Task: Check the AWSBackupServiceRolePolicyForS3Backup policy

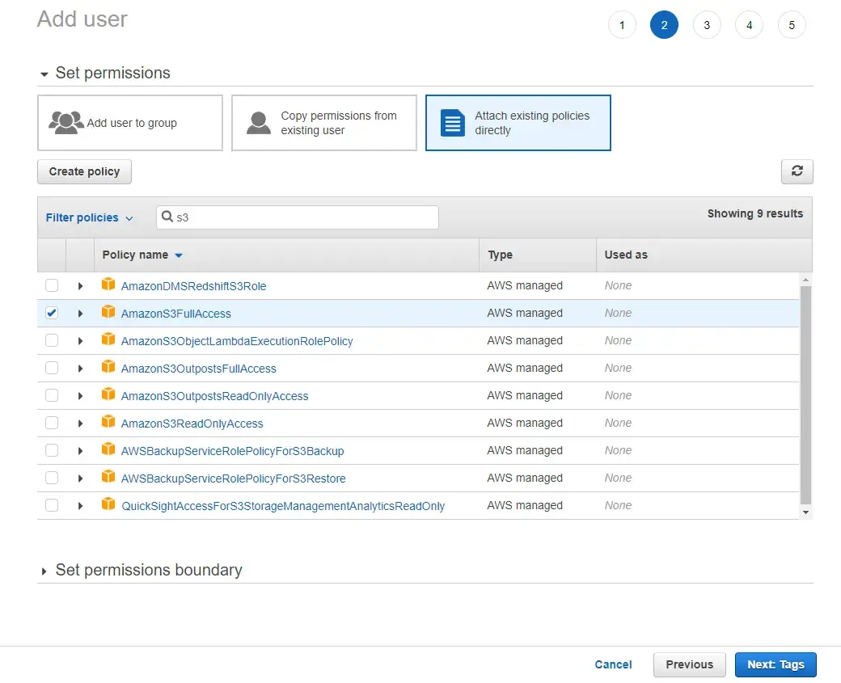Action: (x=52, y=450)
